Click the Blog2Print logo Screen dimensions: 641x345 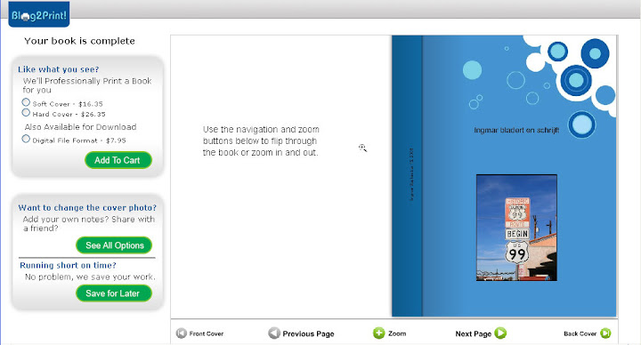tap(39, 15)
